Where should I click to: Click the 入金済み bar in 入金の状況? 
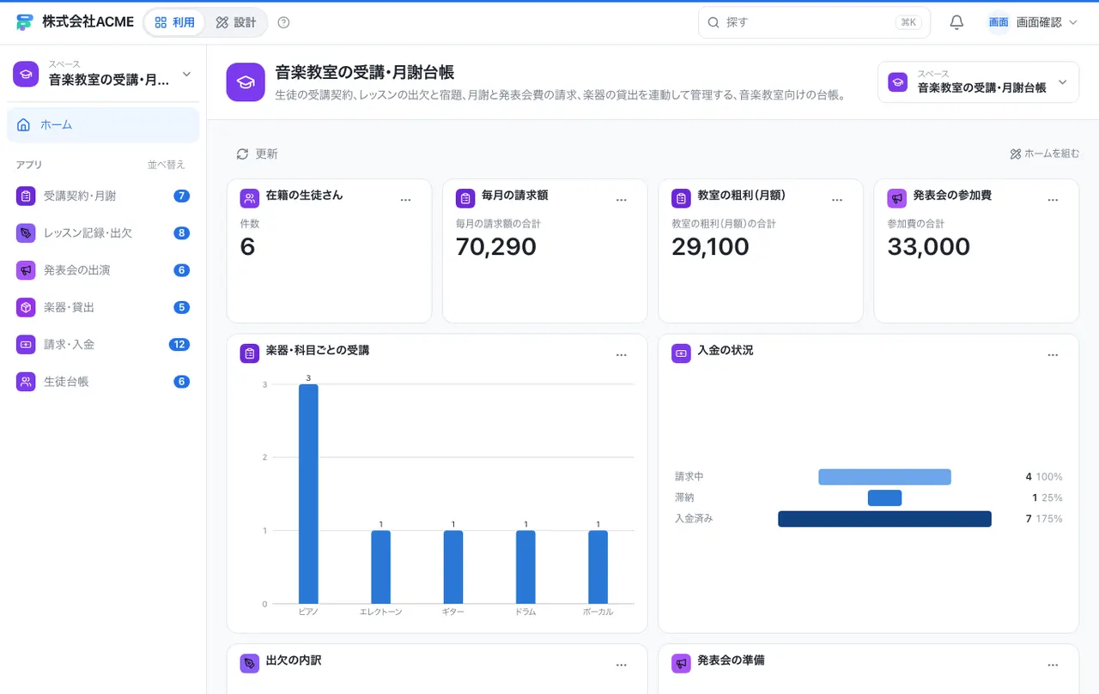tap(884, 519)
